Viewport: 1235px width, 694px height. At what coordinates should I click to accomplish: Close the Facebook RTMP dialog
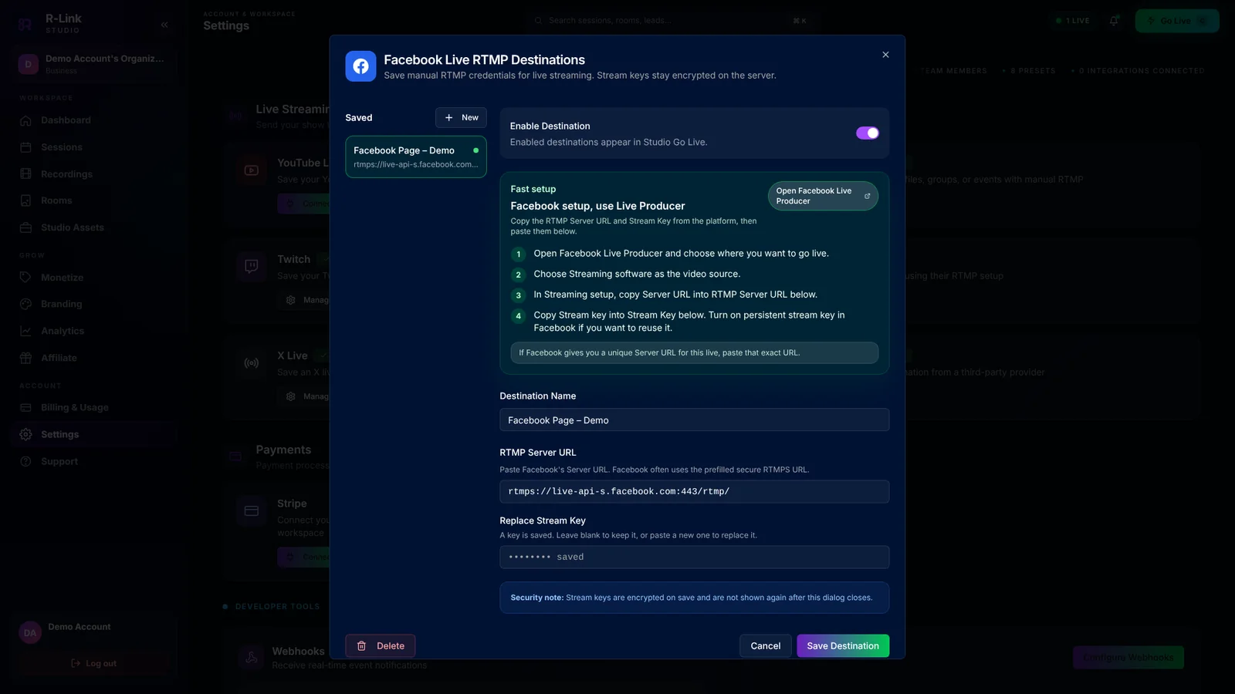885,55
